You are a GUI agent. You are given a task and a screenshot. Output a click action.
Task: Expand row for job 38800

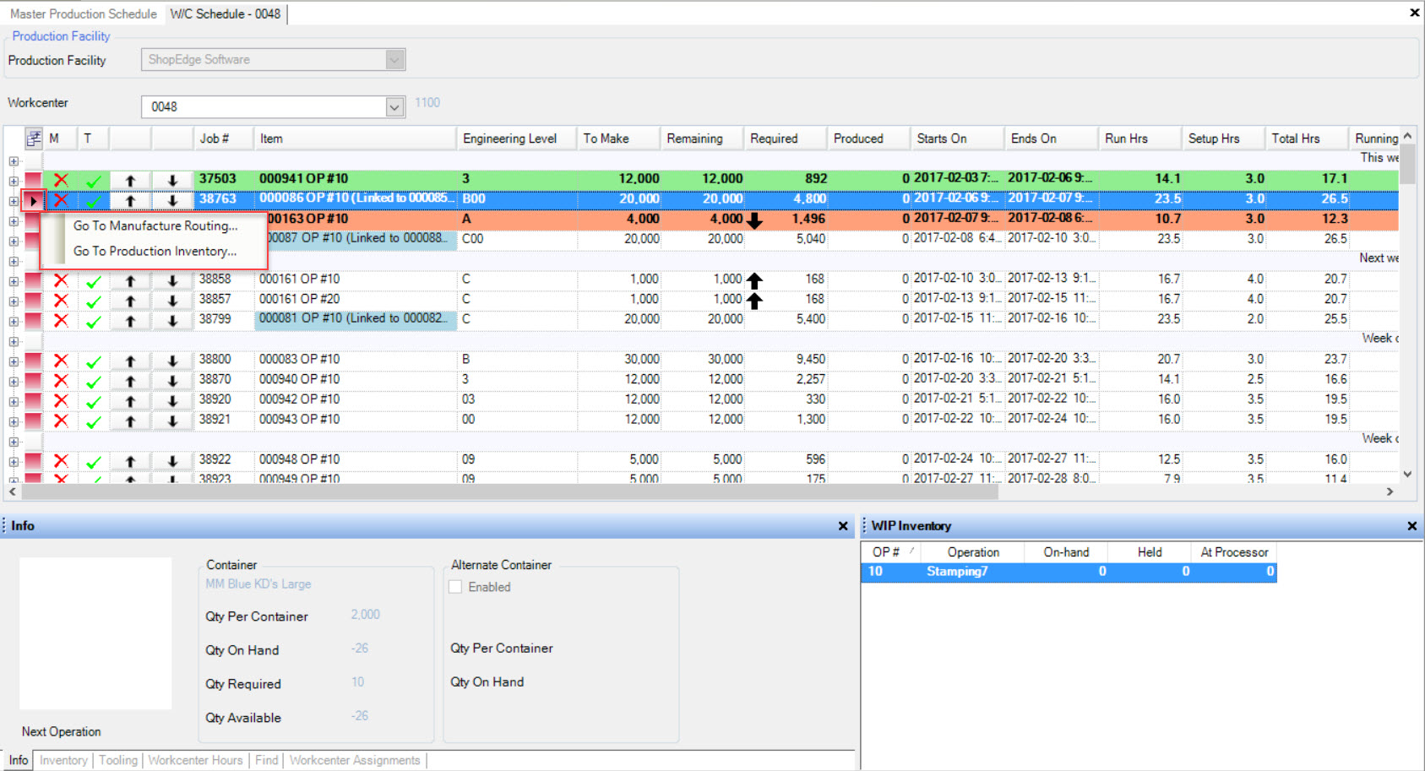[x=14, y=361]
